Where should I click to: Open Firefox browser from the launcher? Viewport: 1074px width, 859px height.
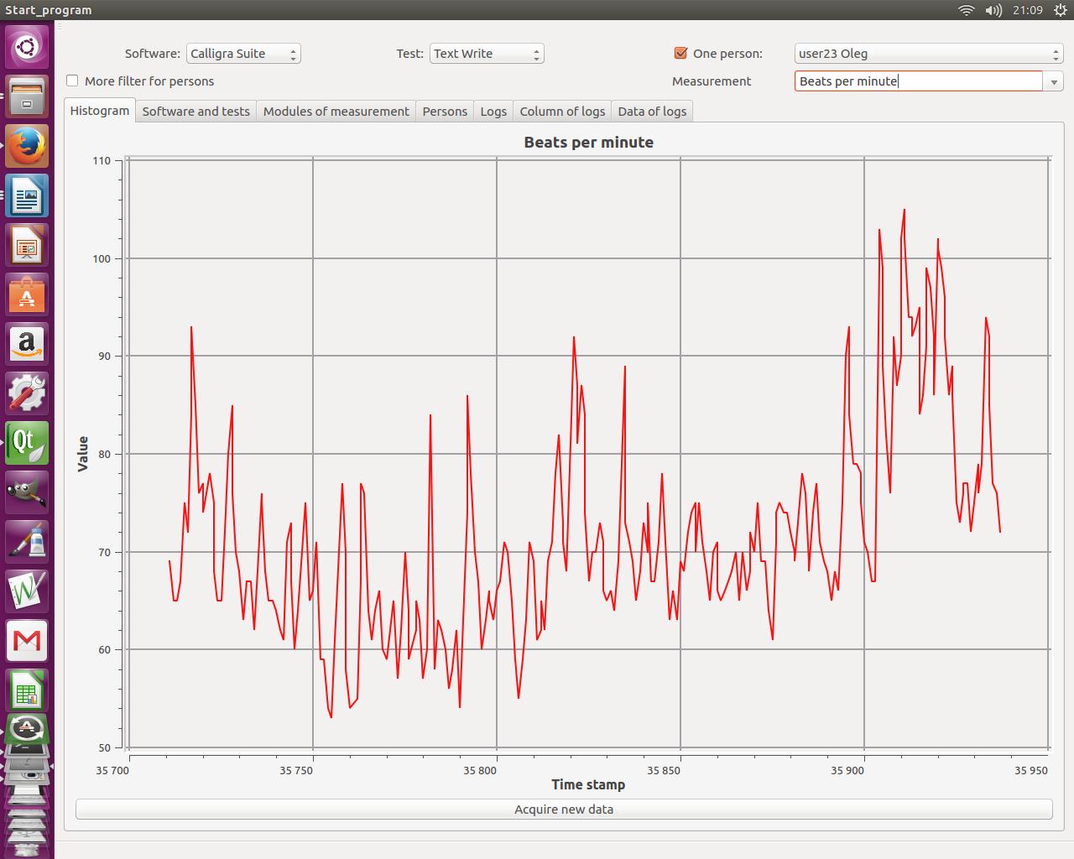[27, 146]
